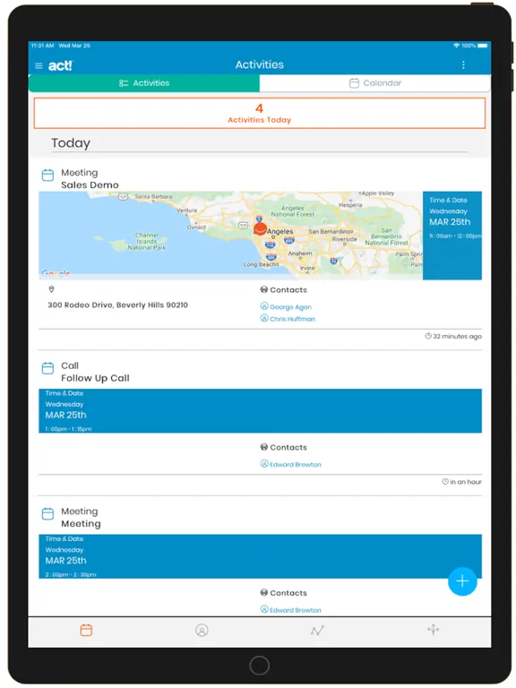516x688 pixels.
Task: Tap the 2:00pm - 2:30pm meeting banner
Action: click(x=260, y=556)
